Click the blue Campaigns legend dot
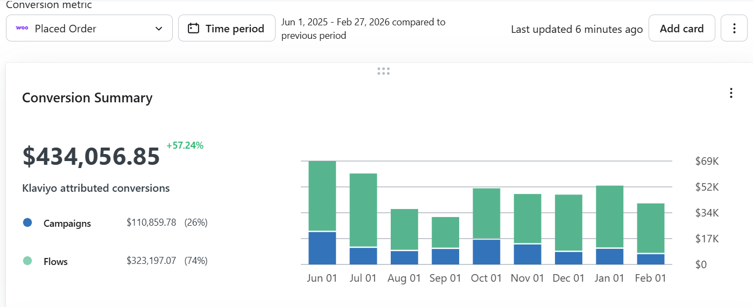753x307 pixels. pos(27,222)
